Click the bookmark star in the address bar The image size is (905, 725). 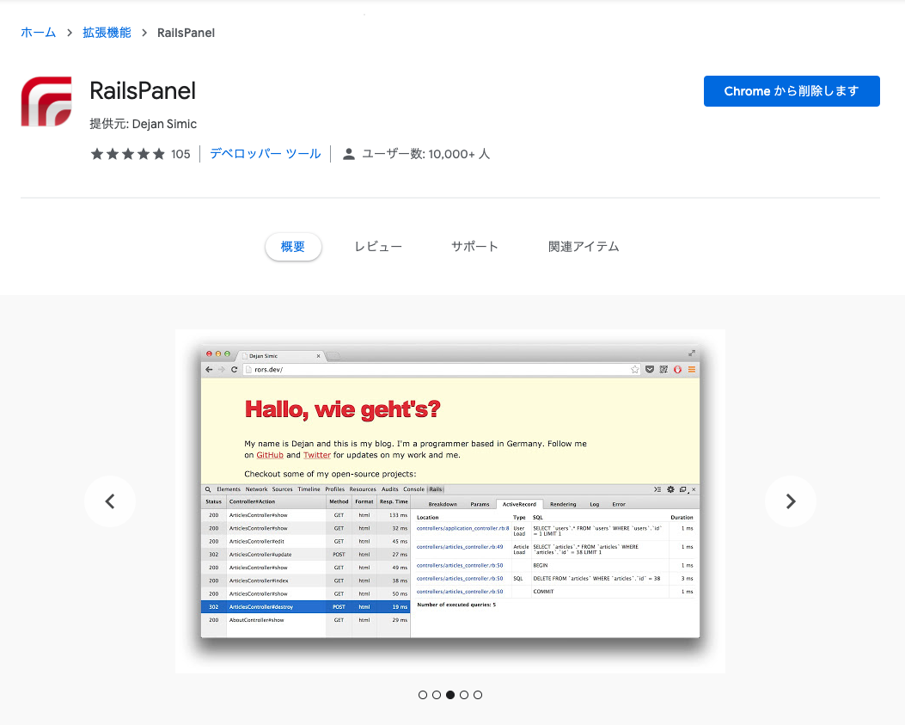tap(634, 368)
